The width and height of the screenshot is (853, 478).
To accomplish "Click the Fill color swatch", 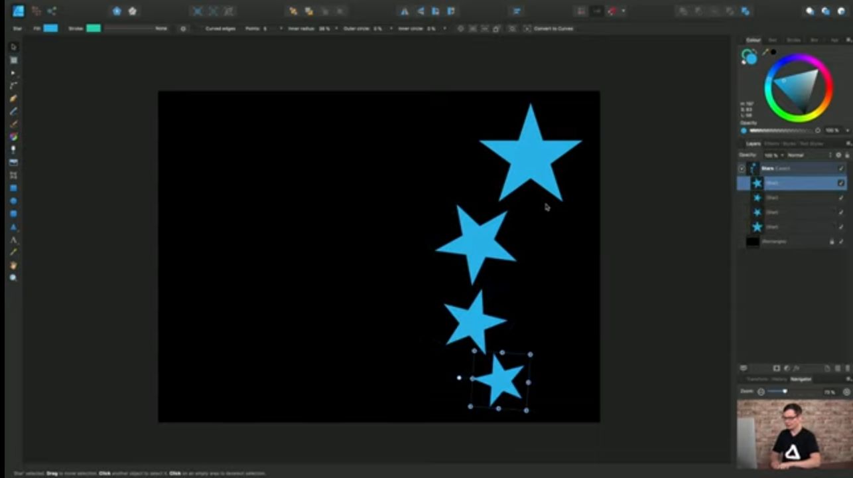I will (x=52, y=29).
